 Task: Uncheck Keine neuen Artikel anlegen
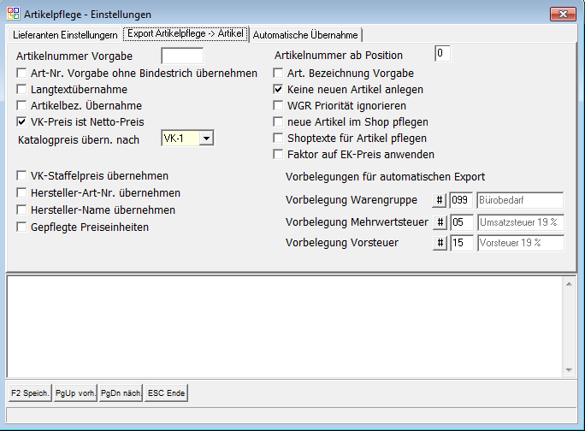pyautogui.click(x=278, y=90)
